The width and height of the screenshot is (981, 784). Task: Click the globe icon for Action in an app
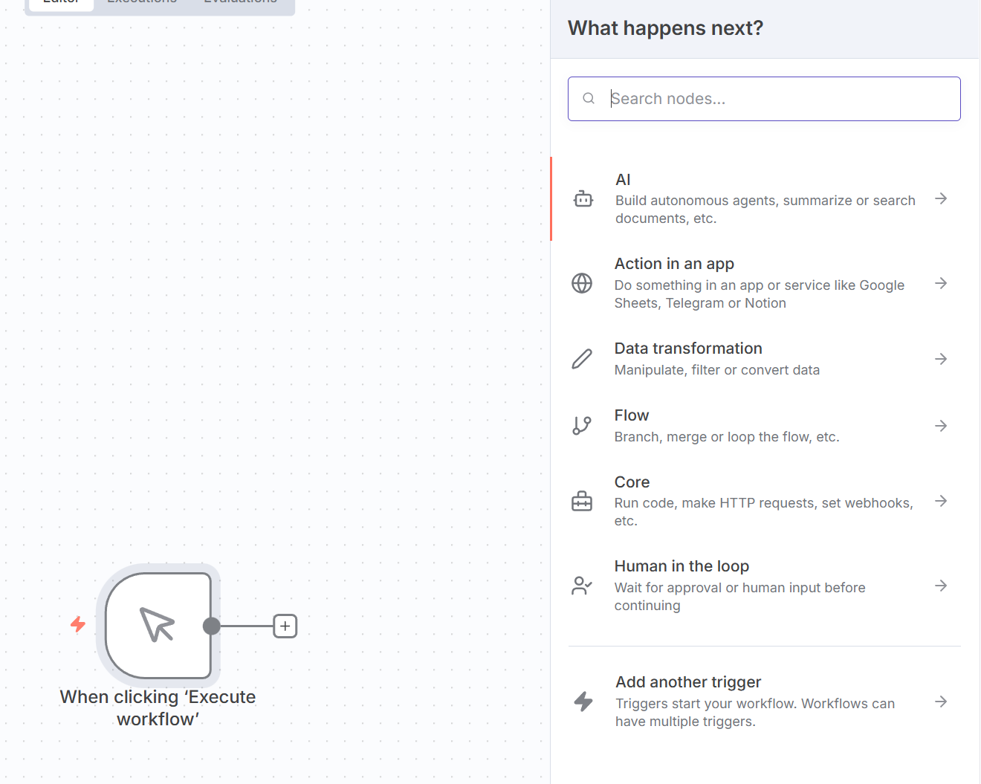coord(582,283)
